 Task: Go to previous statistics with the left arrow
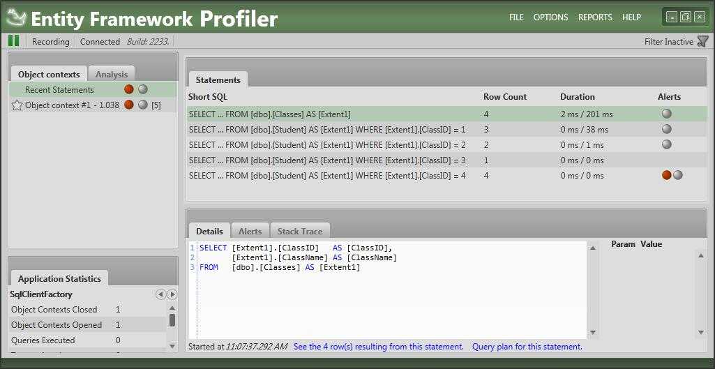click(x=160, y=294)
